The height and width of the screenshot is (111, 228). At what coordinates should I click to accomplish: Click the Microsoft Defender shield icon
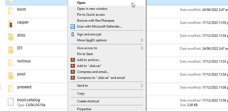[73, 26]
